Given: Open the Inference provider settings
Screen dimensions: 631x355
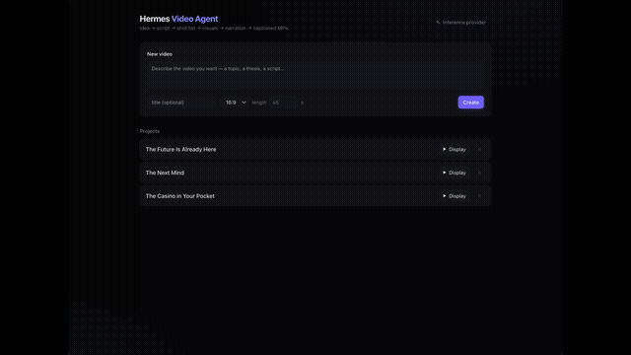Looking at the screenshot, I should pos(460,23).
